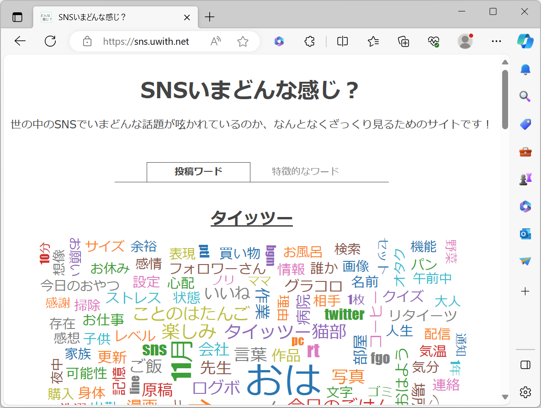Open Edge Drop paper plane icon
This screenshot has height=408, width=541.
525,261
